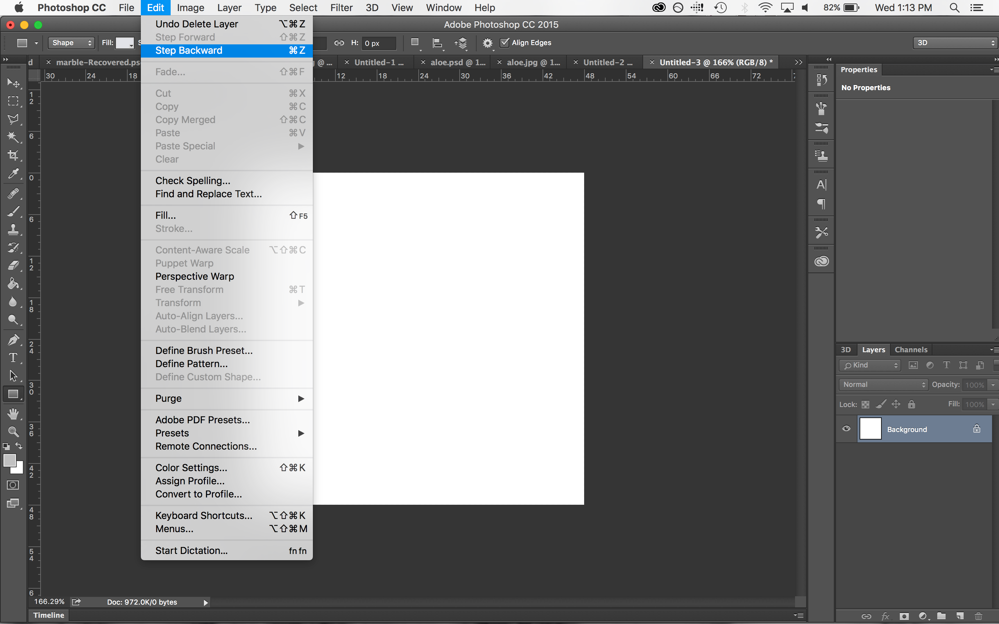The image size is (999, 624).
Task: Select the Blur tool
Action: pyautogui.click(x=13, y=302)
